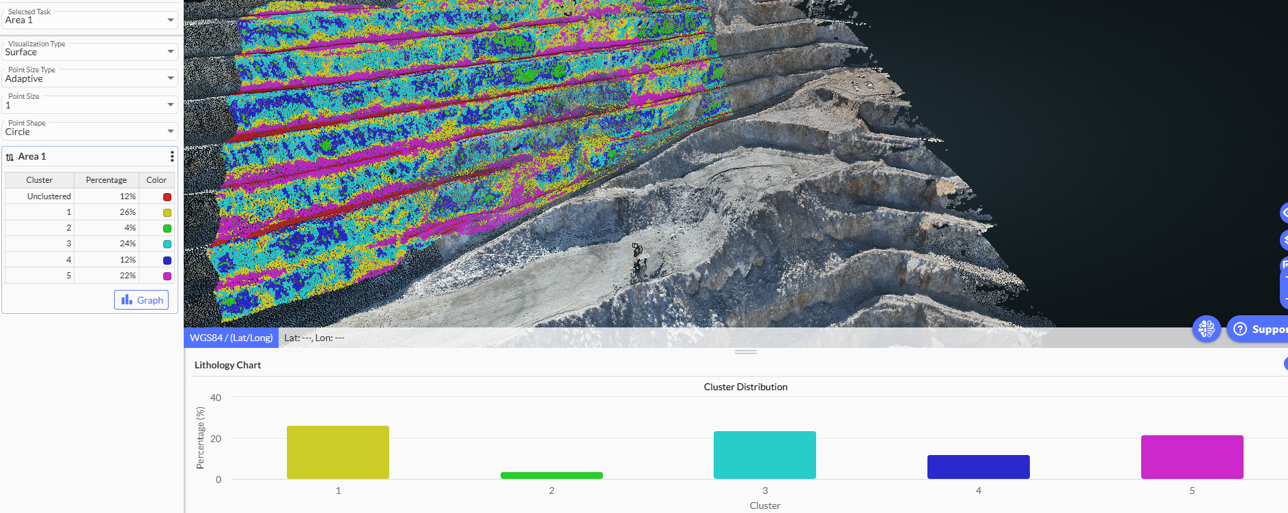Change the Point Size dropdown value
This screenshot has height=513, width=1288.
point(89,105)
